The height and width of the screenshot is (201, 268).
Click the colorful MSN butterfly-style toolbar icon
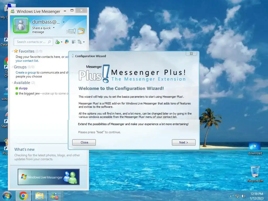pyautogui.click(x=67, y=42)
